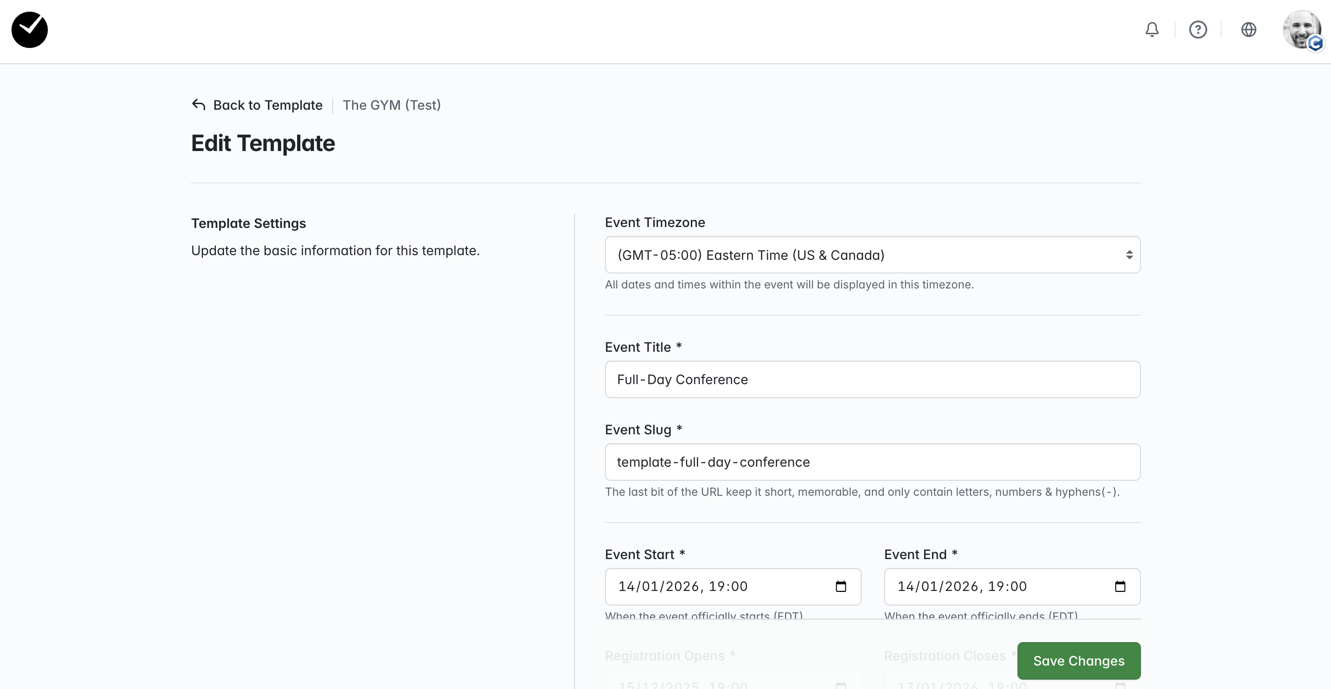Image resolution: width=1331 pixels, height=689 pixels.
Task: Focus the Event Slug input field
Action: click(x=872, y=462)
